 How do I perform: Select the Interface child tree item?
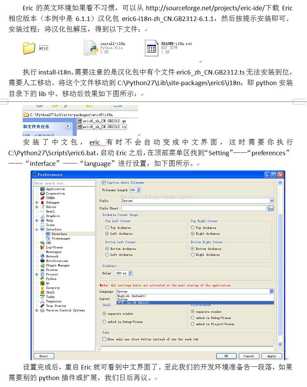(x=59, y=234)
